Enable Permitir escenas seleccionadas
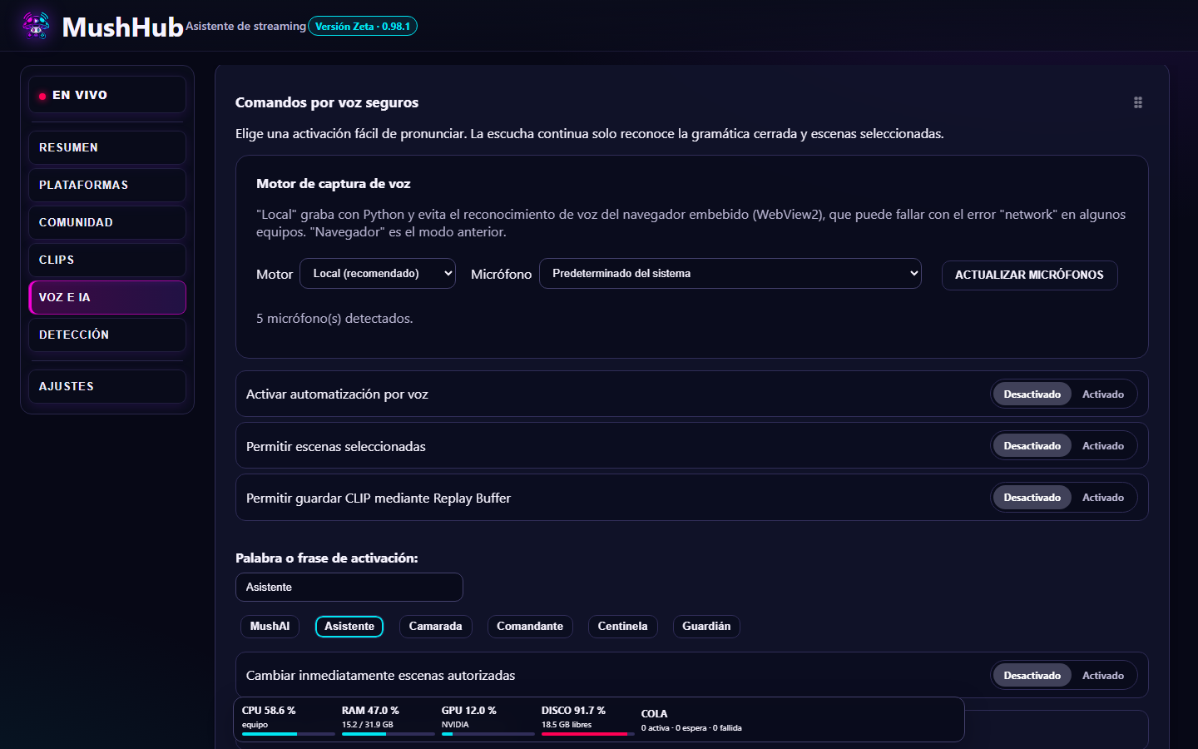1198x749 pixels. tap(1103, 446)
